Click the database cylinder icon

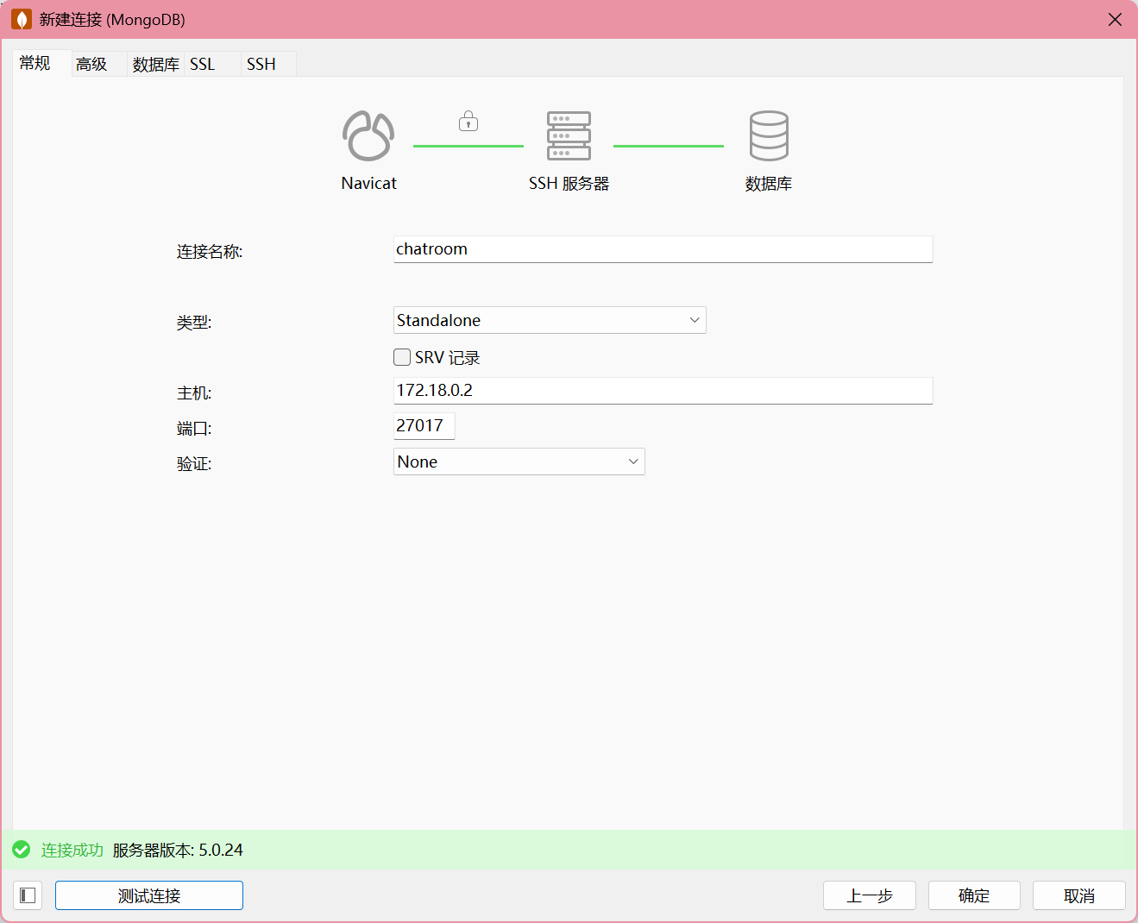[x=769, y=135]
